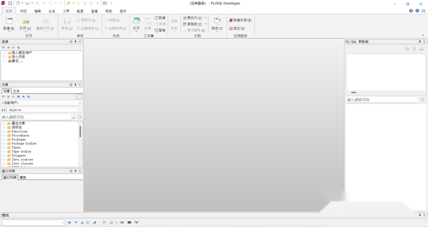Click the eraser clear icon in 查找 bar
This screenshot has height=227, width=428.
pyautogui.click(x=95, y=222)
